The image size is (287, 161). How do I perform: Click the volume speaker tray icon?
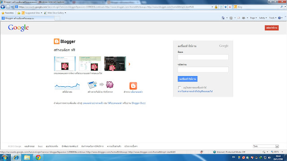[x=270, y=157]
